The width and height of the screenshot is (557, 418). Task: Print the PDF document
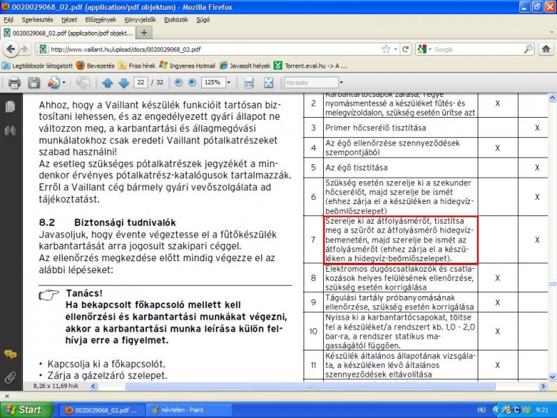pyautogui.click(x=14, y=83)
